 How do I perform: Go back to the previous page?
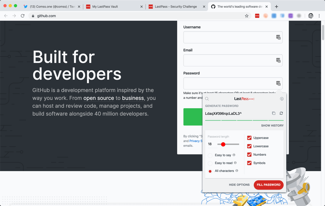point(6,16)
